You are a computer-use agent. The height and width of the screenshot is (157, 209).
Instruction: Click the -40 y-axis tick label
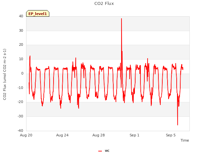point(21,131)
